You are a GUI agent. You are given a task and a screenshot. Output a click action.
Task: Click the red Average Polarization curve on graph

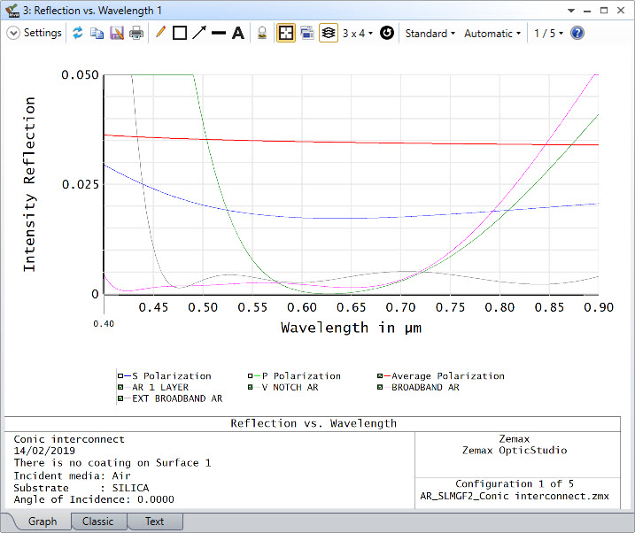coord(351,143)
